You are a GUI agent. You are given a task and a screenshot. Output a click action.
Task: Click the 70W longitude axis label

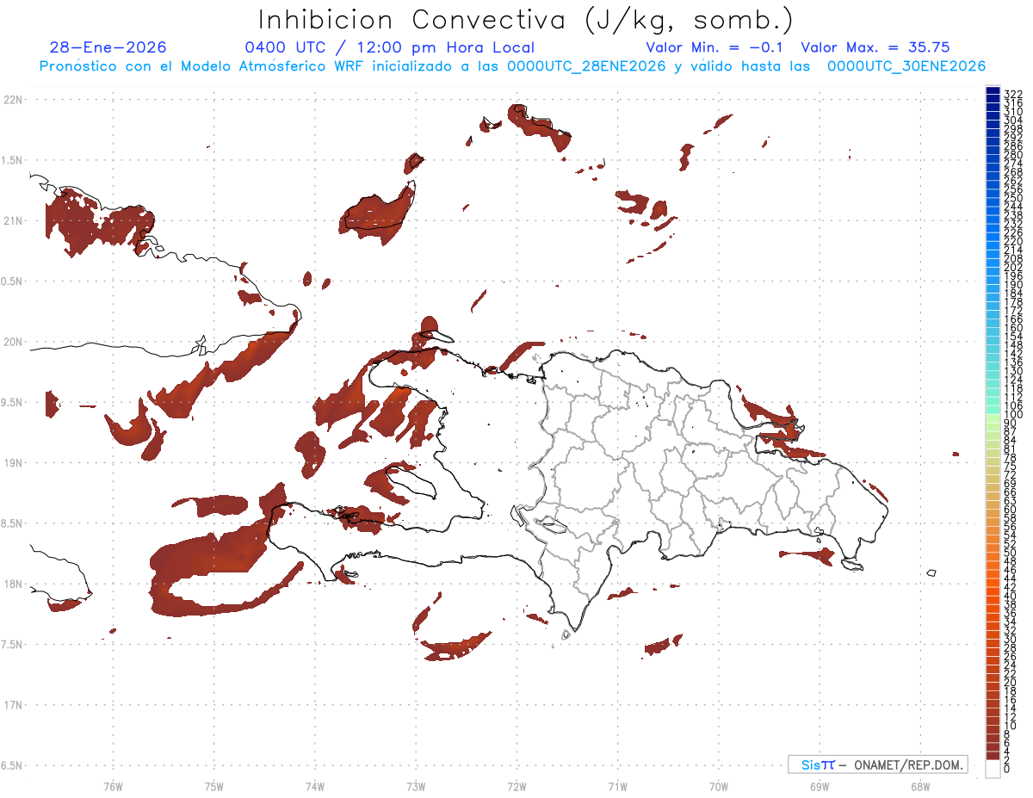(719, 786)
